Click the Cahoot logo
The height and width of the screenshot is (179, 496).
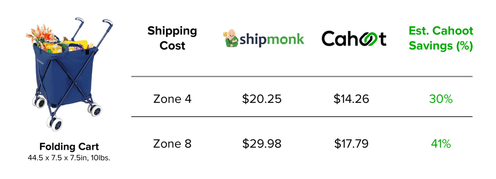click(x=354, y=39)
